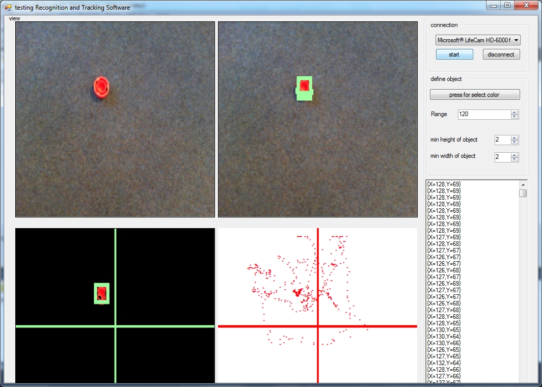Image resolution: width=542 pixels, height=387 pixels.
Task: Decrease the Range value with down arrow
Action: [x=514, y=117]
